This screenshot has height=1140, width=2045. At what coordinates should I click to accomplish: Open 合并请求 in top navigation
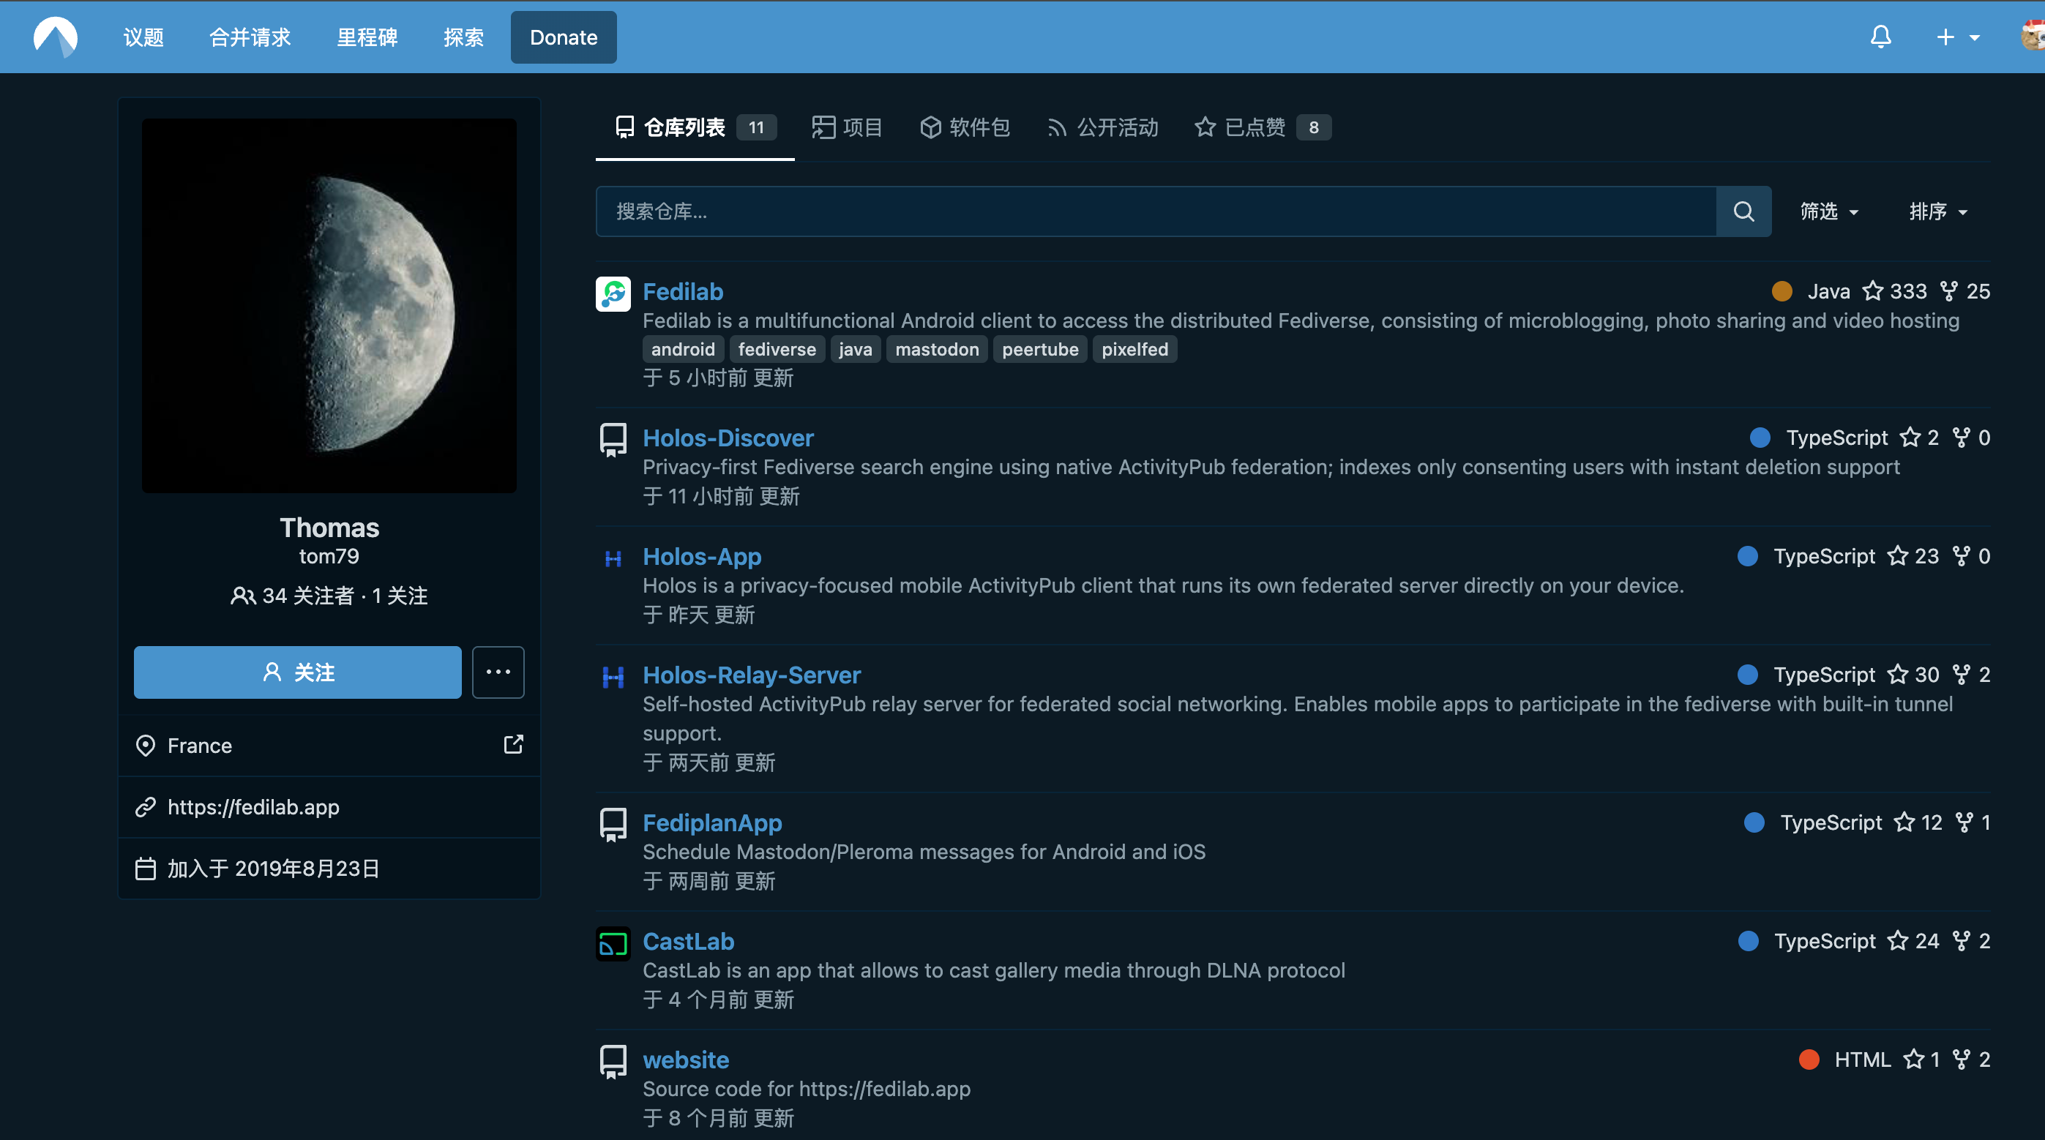(250, 37)
